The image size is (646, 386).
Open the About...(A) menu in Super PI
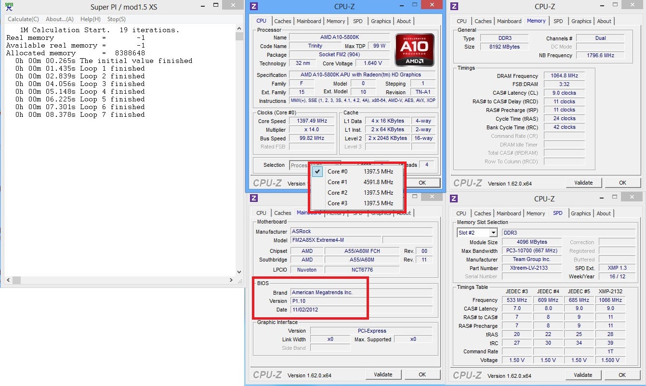(x=60, y=19)
